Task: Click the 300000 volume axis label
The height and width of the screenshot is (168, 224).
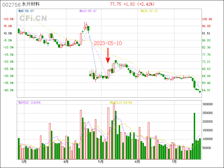Action: pos(209,104)
